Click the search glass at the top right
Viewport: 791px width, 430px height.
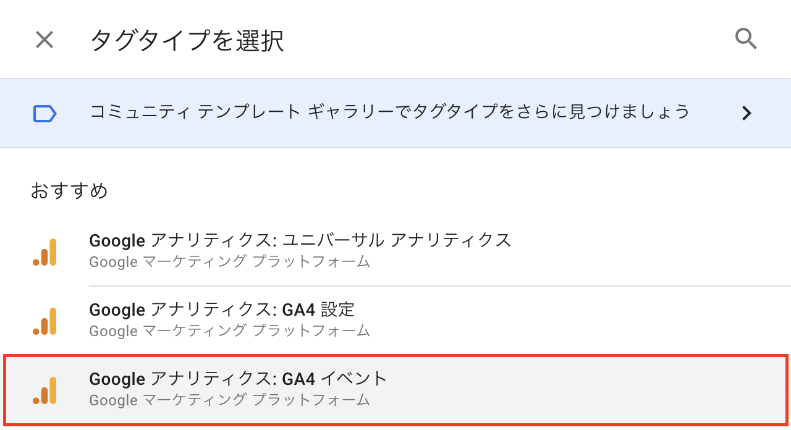click(746, 39)
